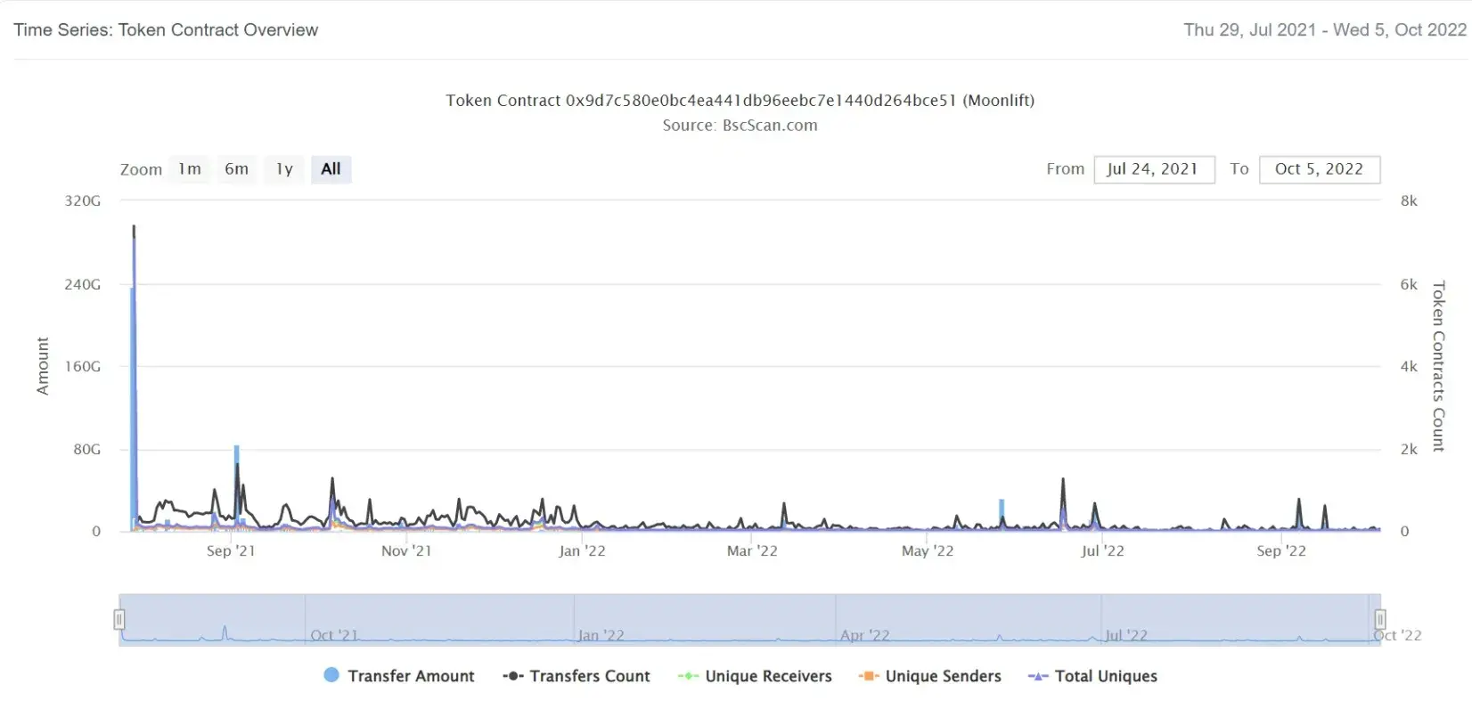
Task: Click the May '22 x-axis label
Action: (x=928, y=551)
